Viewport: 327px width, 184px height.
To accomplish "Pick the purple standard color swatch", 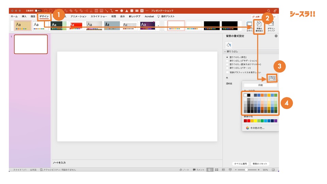I will point(276,121).
